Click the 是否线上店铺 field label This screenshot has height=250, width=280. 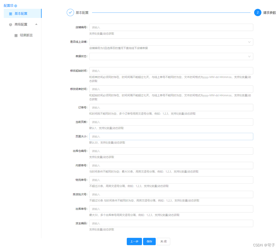point(79,42)
